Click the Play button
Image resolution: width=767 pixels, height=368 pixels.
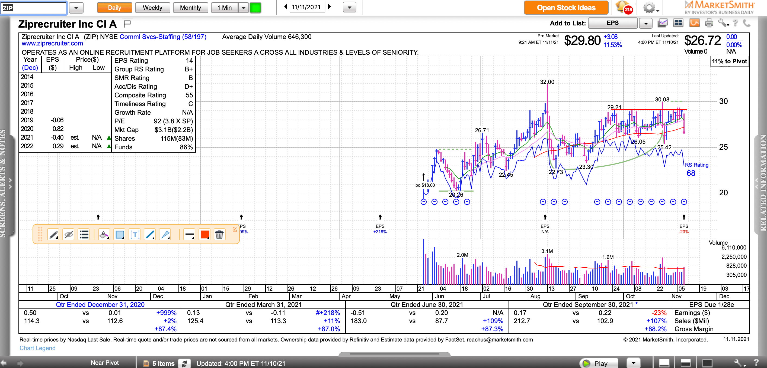click(x=599, y=363)
